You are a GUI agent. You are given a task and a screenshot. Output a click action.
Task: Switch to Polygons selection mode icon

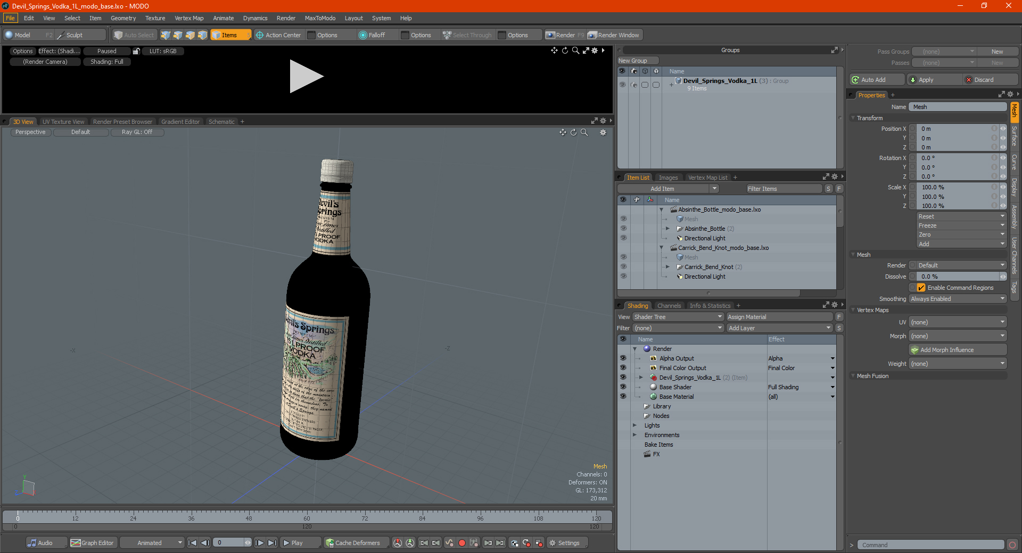(190, 35)
